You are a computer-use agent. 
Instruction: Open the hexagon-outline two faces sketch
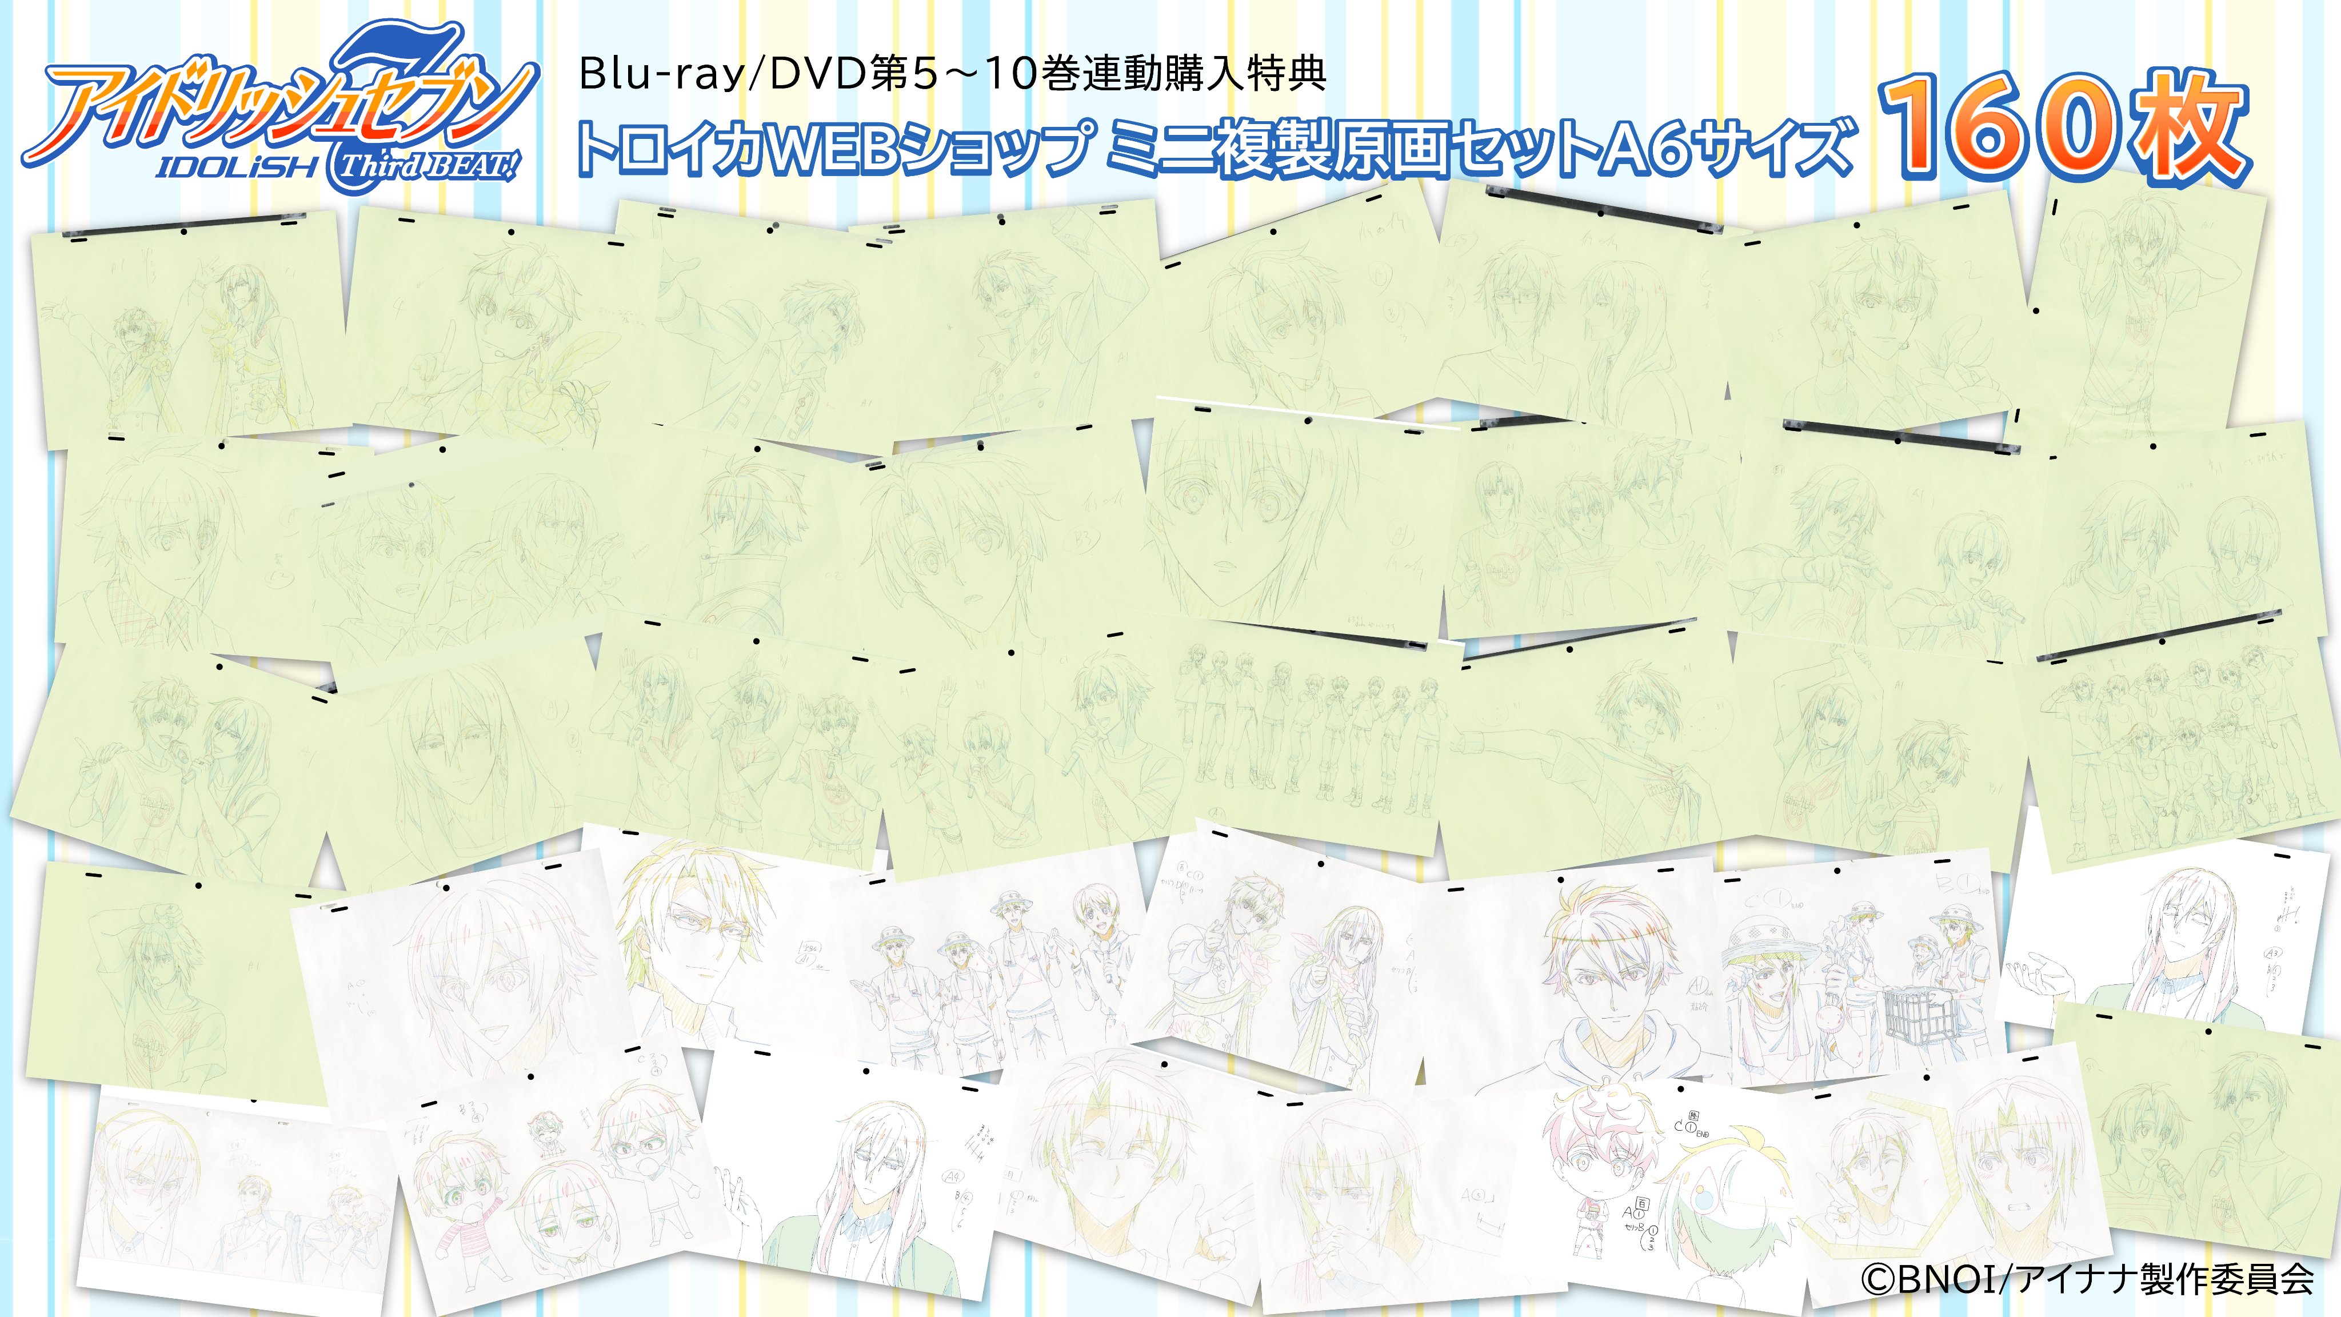pyautogui.click(x=1954, y=1172)
